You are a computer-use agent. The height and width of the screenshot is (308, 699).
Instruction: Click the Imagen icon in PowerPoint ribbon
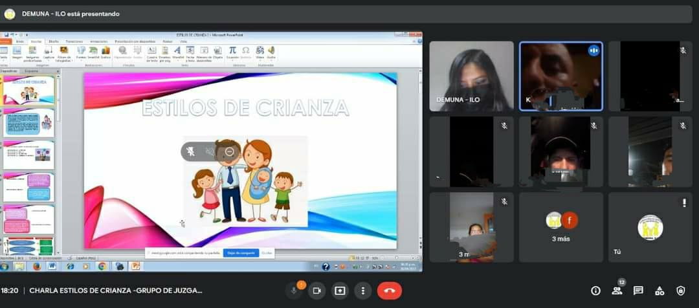pos(17,53)
